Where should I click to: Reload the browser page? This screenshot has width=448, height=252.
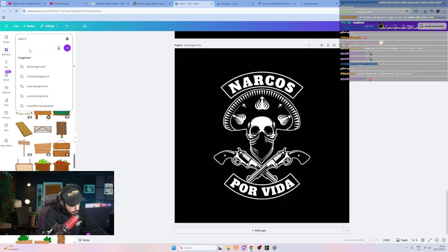coord(16,11)
